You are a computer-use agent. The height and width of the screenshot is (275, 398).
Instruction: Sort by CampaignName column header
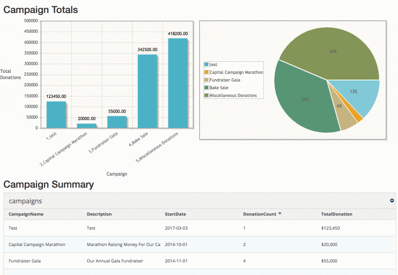click(x=26, y=214)
